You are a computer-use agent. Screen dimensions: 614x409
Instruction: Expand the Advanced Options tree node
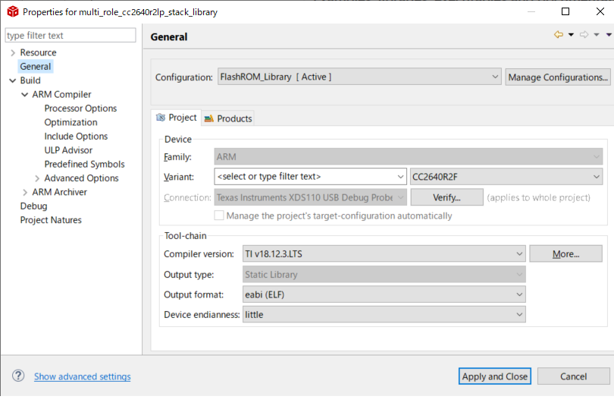pos(37,178)
